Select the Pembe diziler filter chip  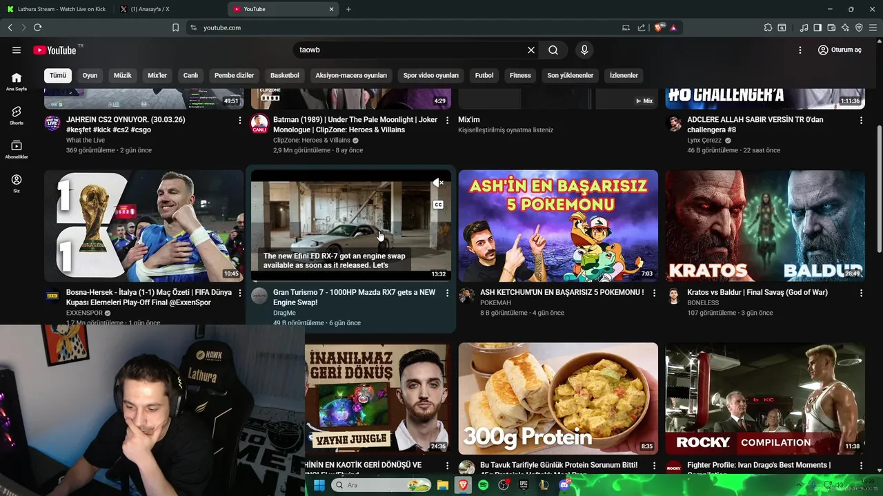point(234,75)
